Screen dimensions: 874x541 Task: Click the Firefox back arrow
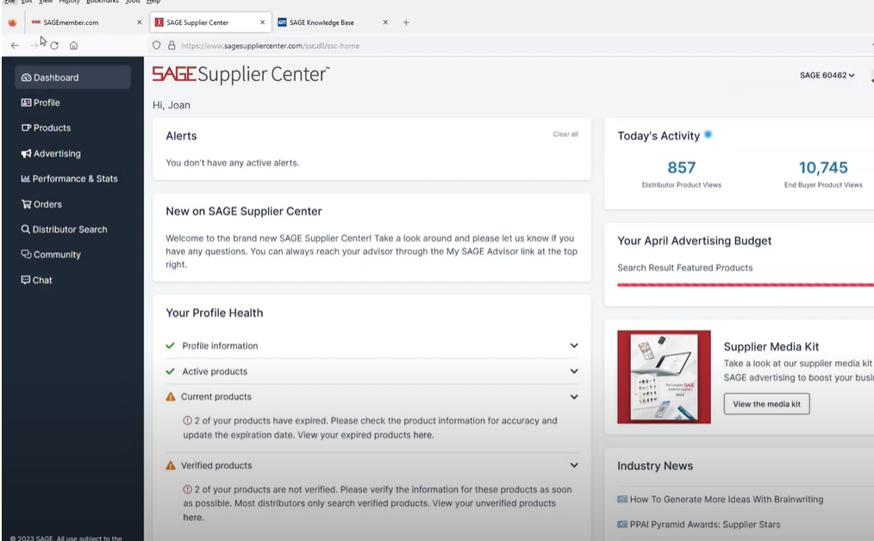point(15,46)
